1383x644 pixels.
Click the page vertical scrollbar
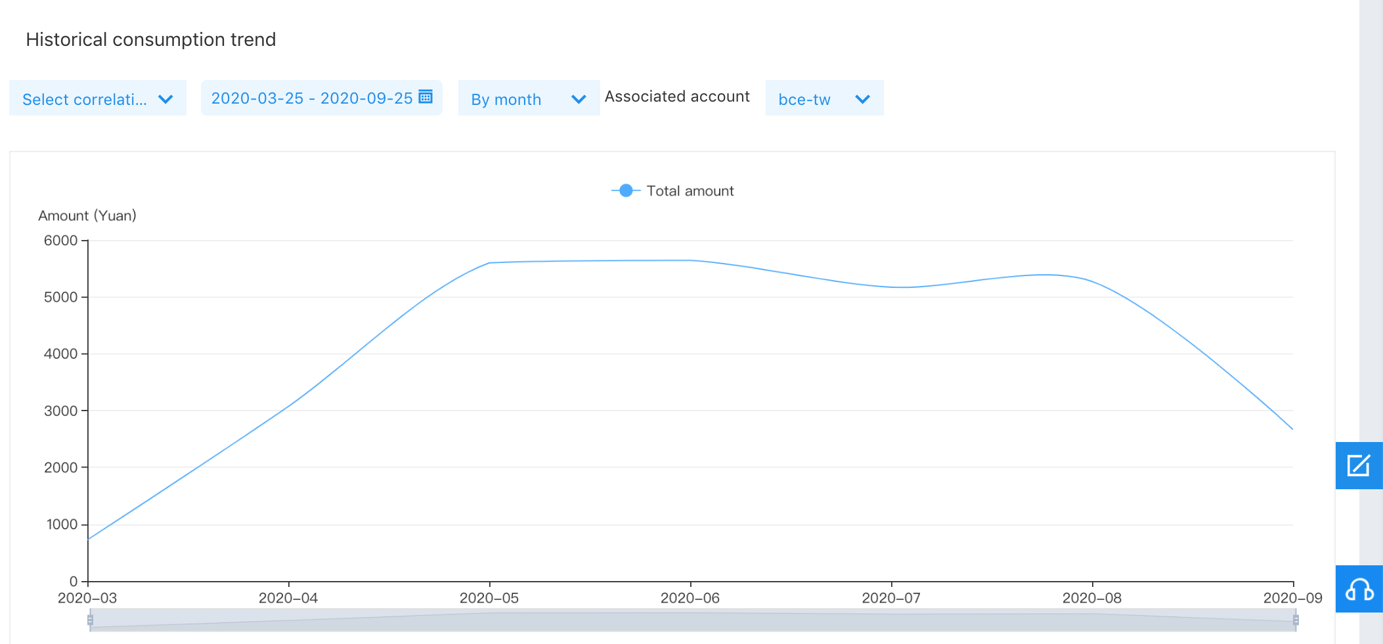(1371, 322)
